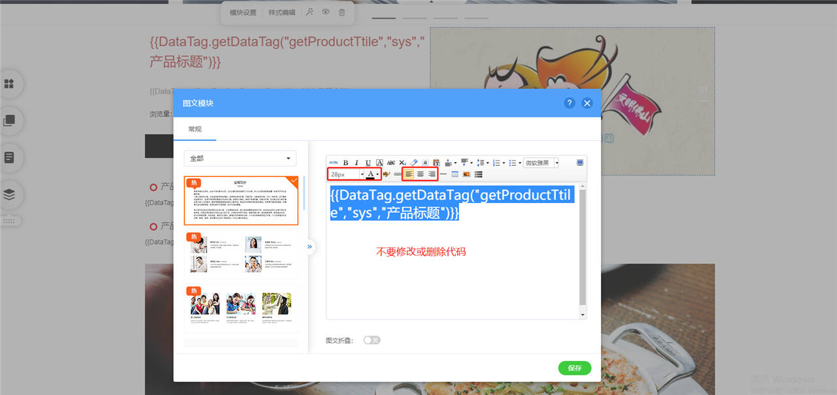The width and height of the screenshot is (837, 395).
Task: Select the three-photo template thumbnail
Action: pos(241,308)
